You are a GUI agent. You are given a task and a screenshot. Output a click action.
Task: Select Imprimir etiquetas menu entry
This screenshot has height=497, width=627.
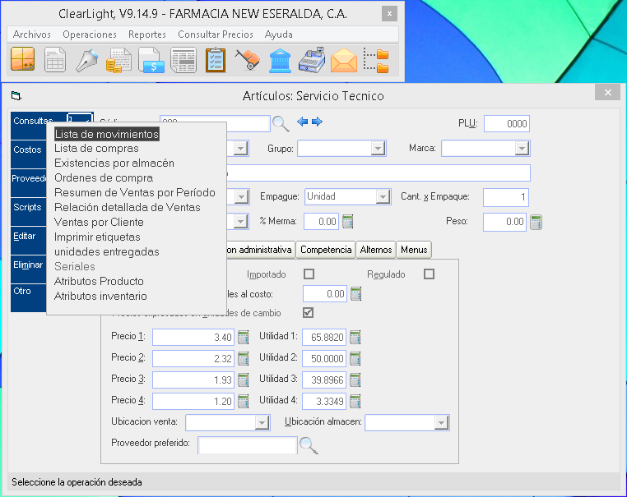pos(97,237)
